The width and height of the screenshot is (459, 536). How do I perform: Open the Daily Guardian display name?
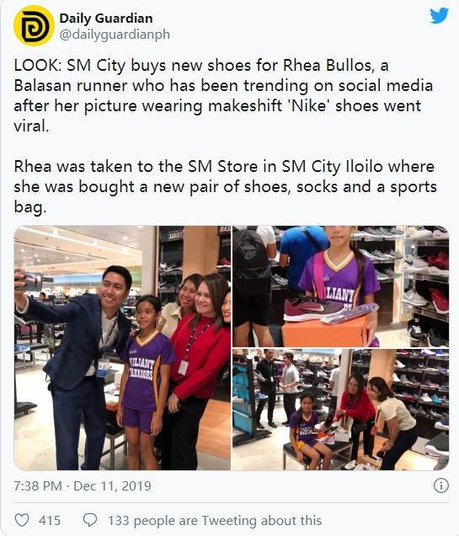pyautogui.click(x=106, y=19)
